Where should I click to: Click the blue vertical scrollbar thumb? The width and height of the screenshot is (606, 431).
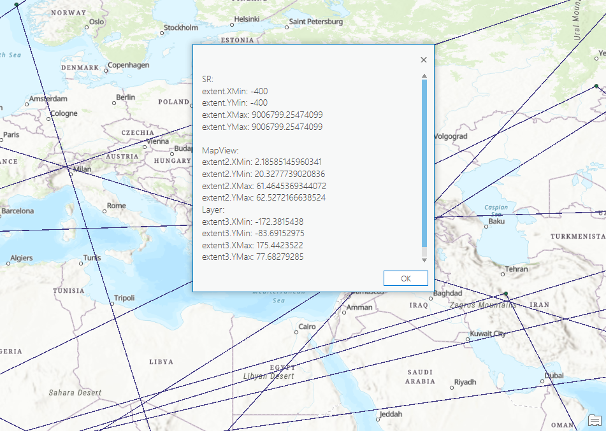pos(424,164)
